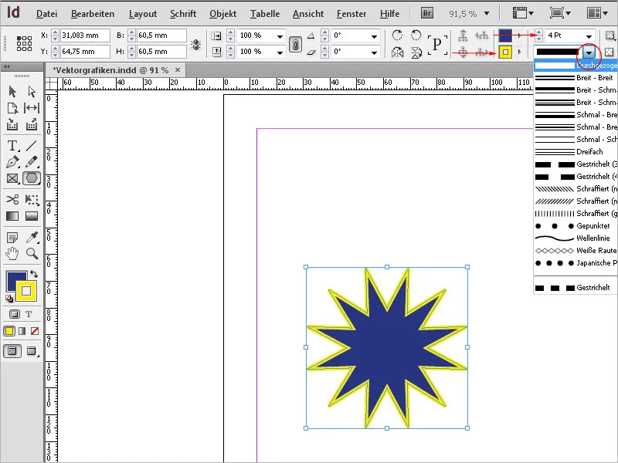The height and width of the screenshot is (463, 618).
Task: Choose the Gap tool
Action: (32, 108)
